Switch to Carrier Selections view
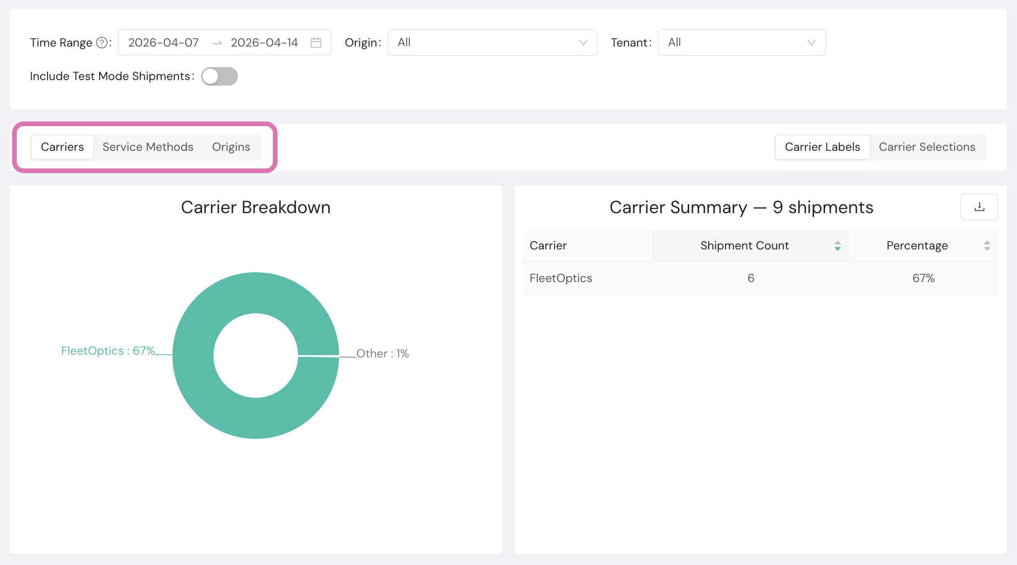This screenshot has width=1017, height=565. pos(927,147)
